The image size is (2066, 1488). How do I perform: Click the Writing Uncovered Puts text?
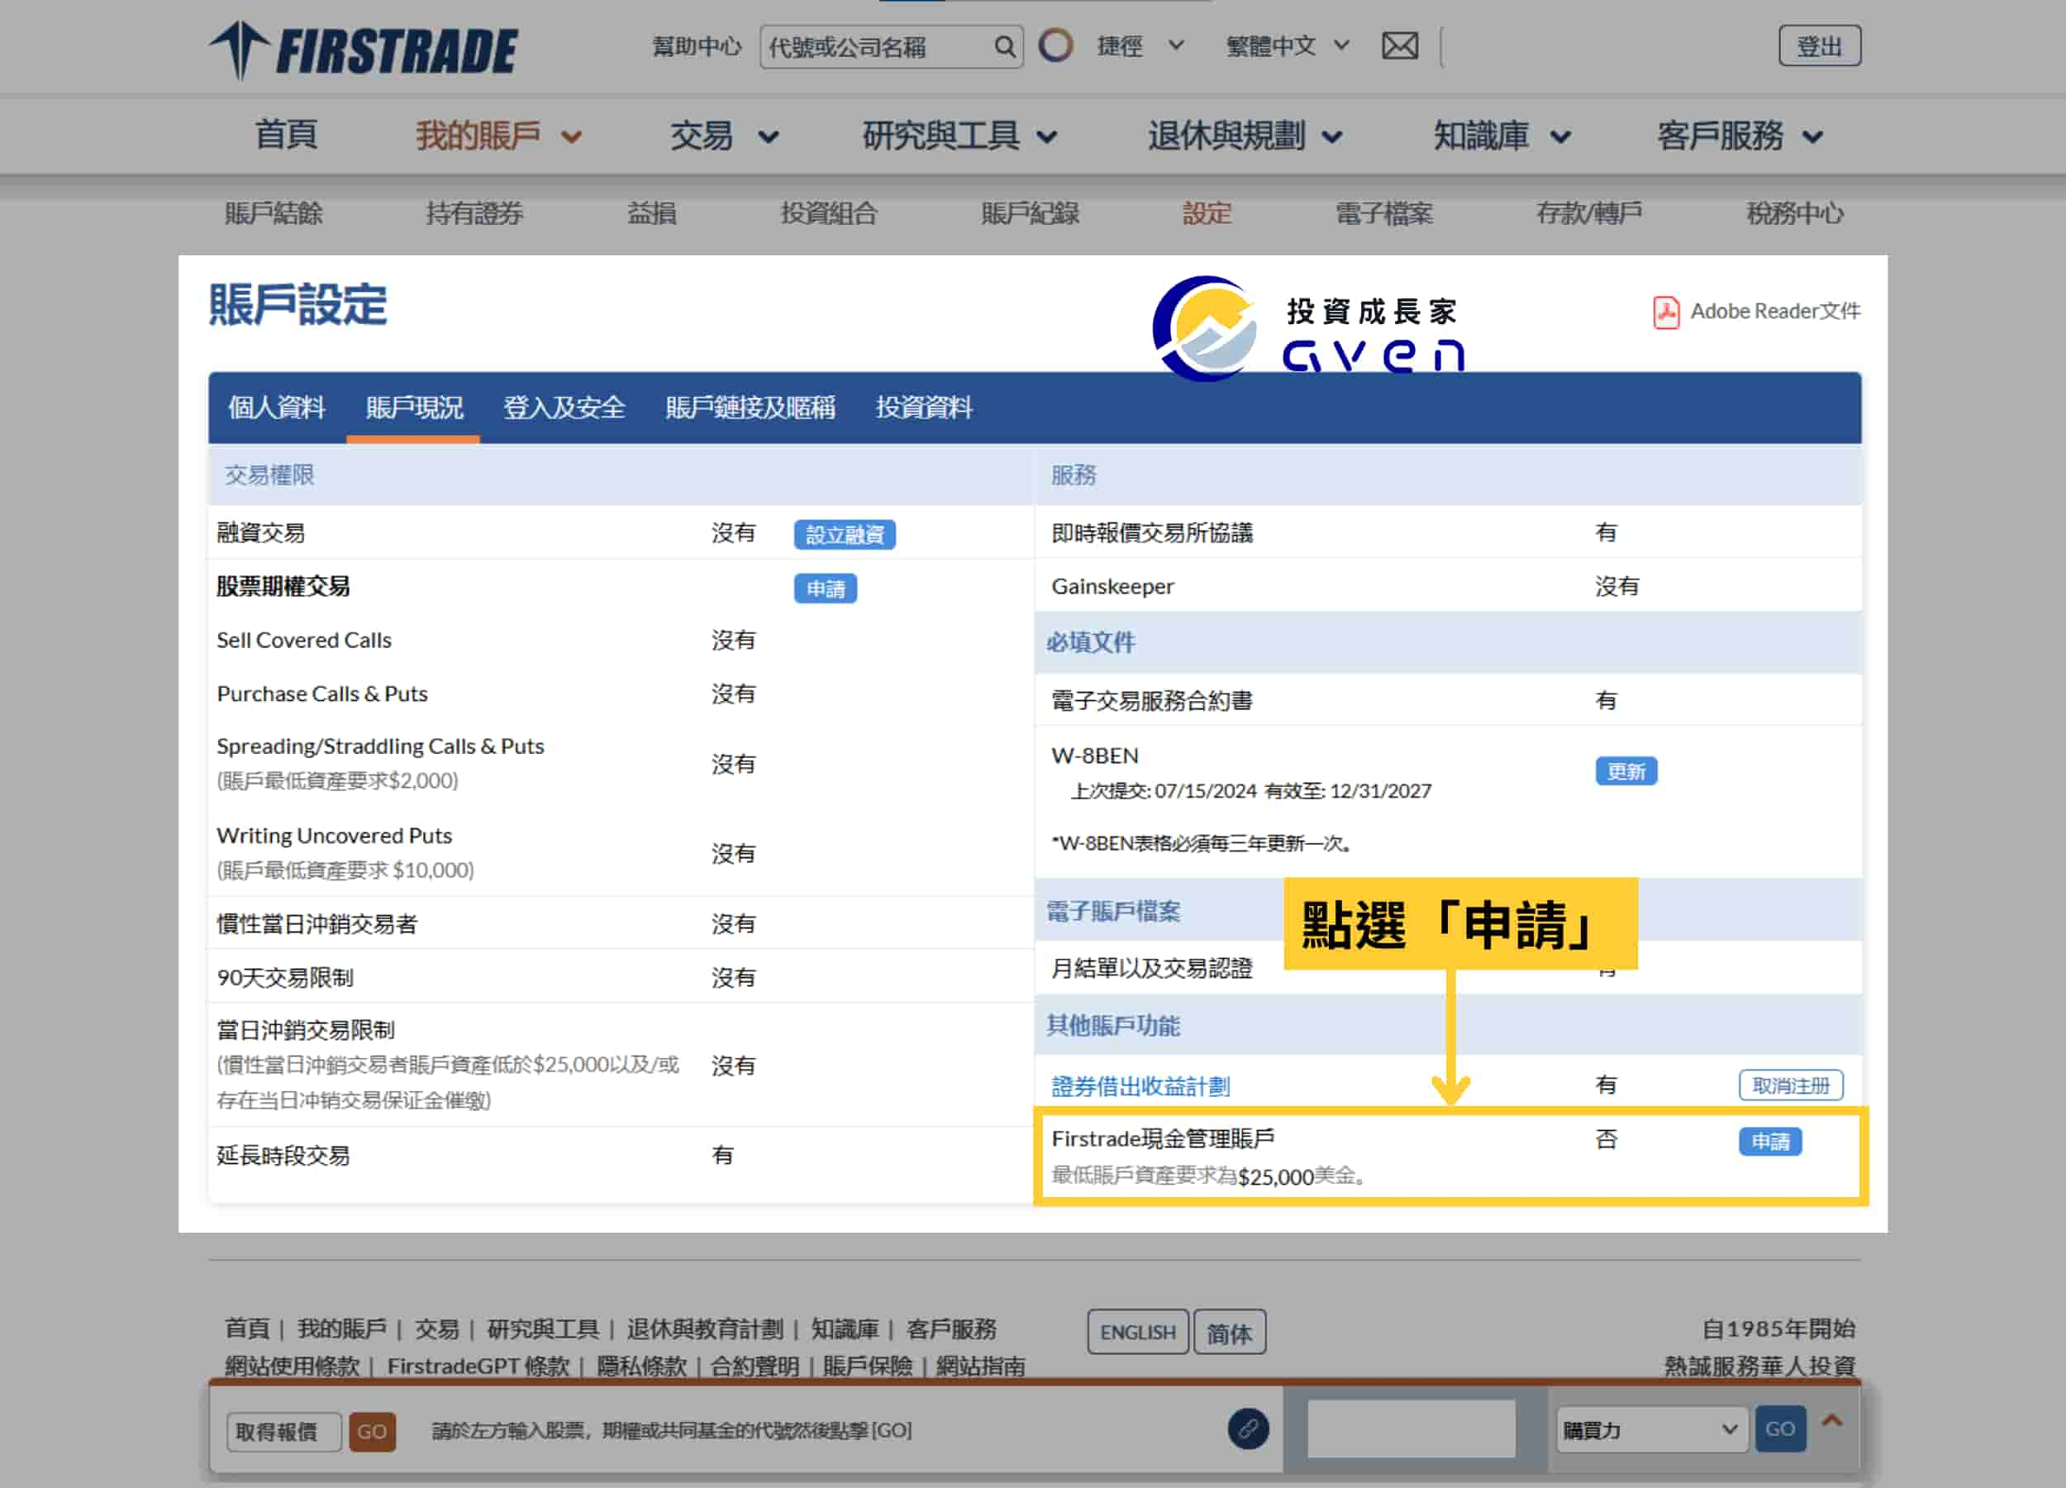(335, 837)
